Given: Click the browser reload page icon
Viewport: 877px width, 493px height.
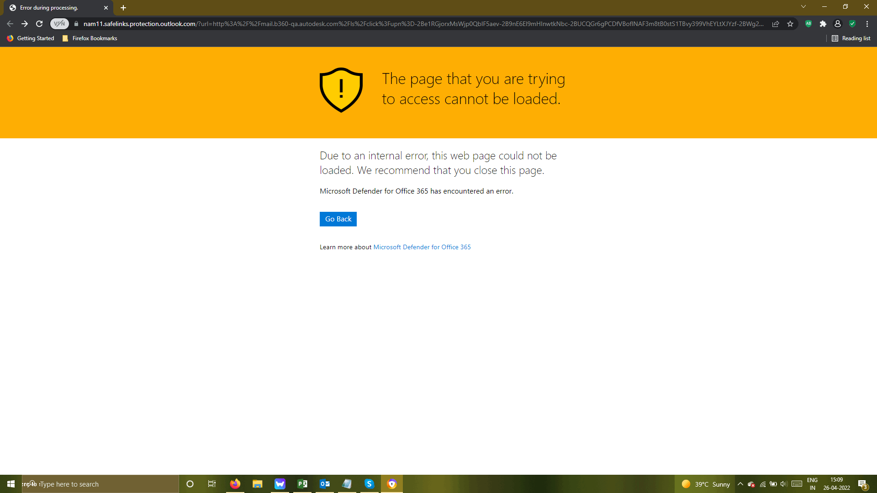Looking at the screenshot, I should pos(39,24).
